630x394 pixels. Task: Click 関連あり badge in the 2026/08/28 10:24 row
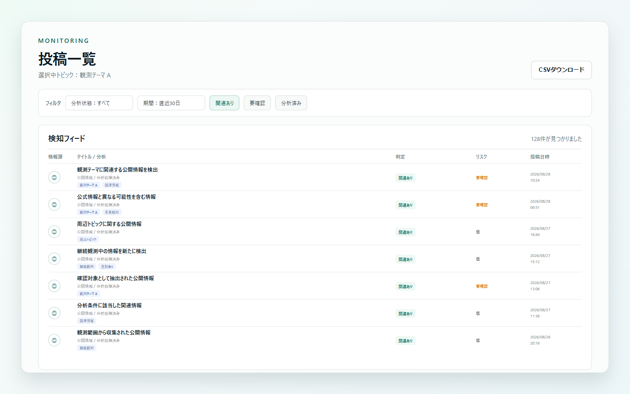click(x=406, y=178)
